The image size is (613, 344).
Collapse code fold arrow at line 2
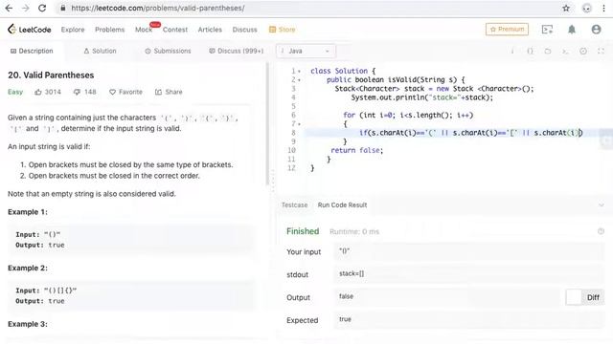(x=300, y=80)
